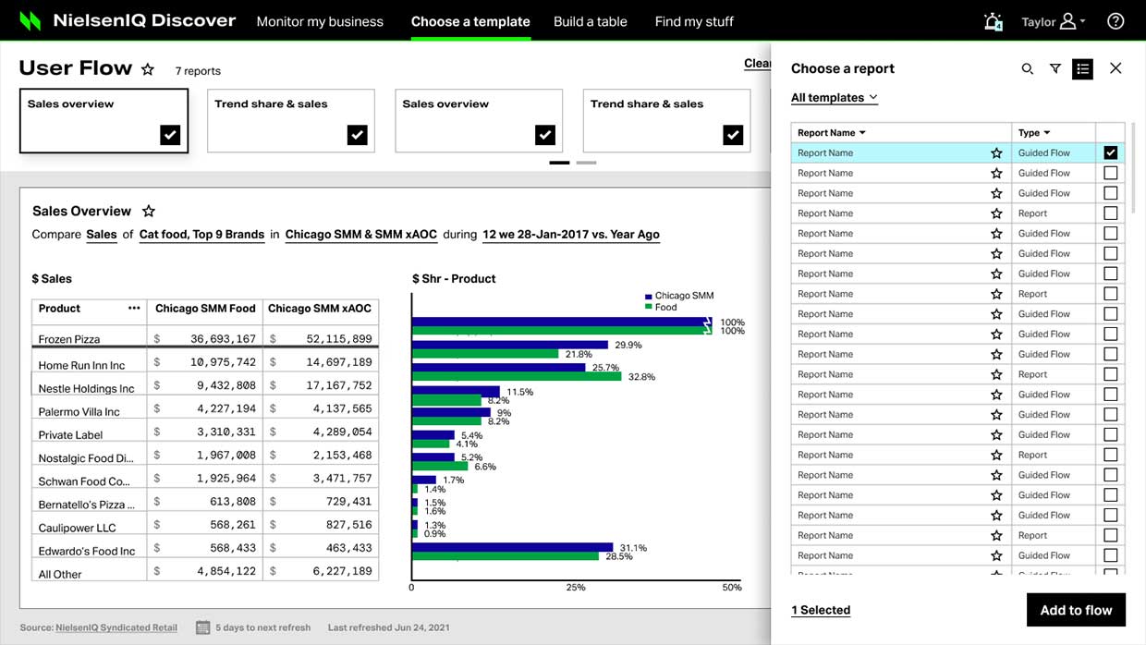Image resolution: width=1146 pixels, height=645 pixels.
Task: Sort by Report Name column header arrow
Action: click(862, 133)
